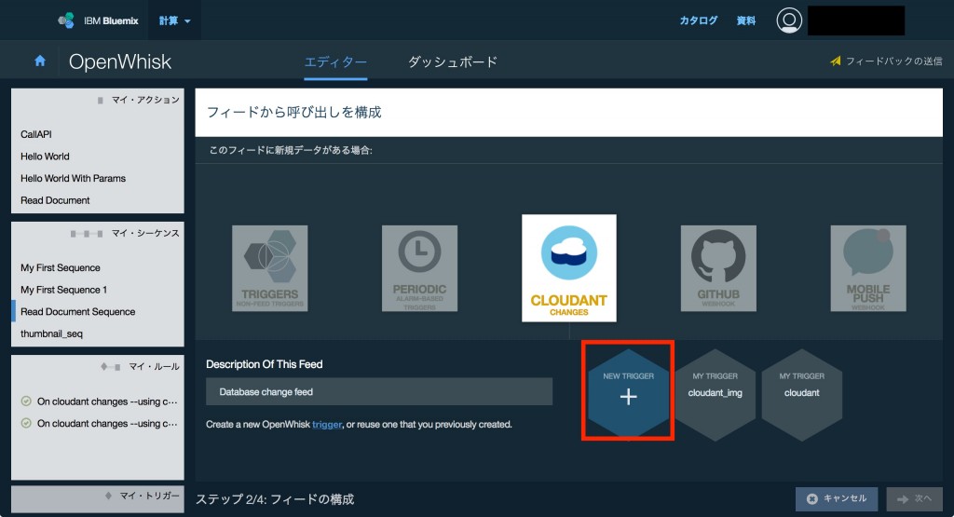Choose the GitHub webhook feed tile
Viewport: 954px width, 517px height.
[x=718, y=268]
